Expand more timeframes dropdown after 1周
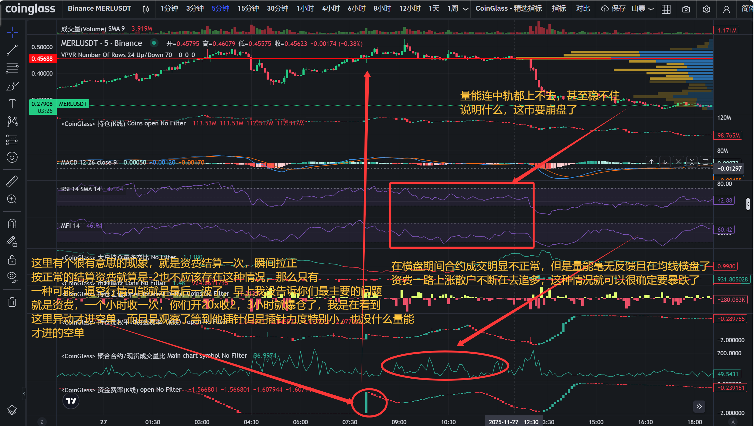This screenshot has width=754, height=426. 466,9
